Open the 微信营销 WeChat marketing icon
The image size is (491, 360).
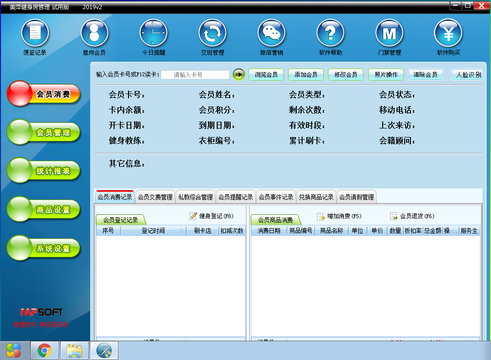[271, 34]
